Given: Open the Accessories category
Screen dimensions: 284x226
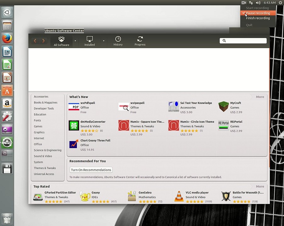Looking at the screenshot, I should (x=41, y=97).
